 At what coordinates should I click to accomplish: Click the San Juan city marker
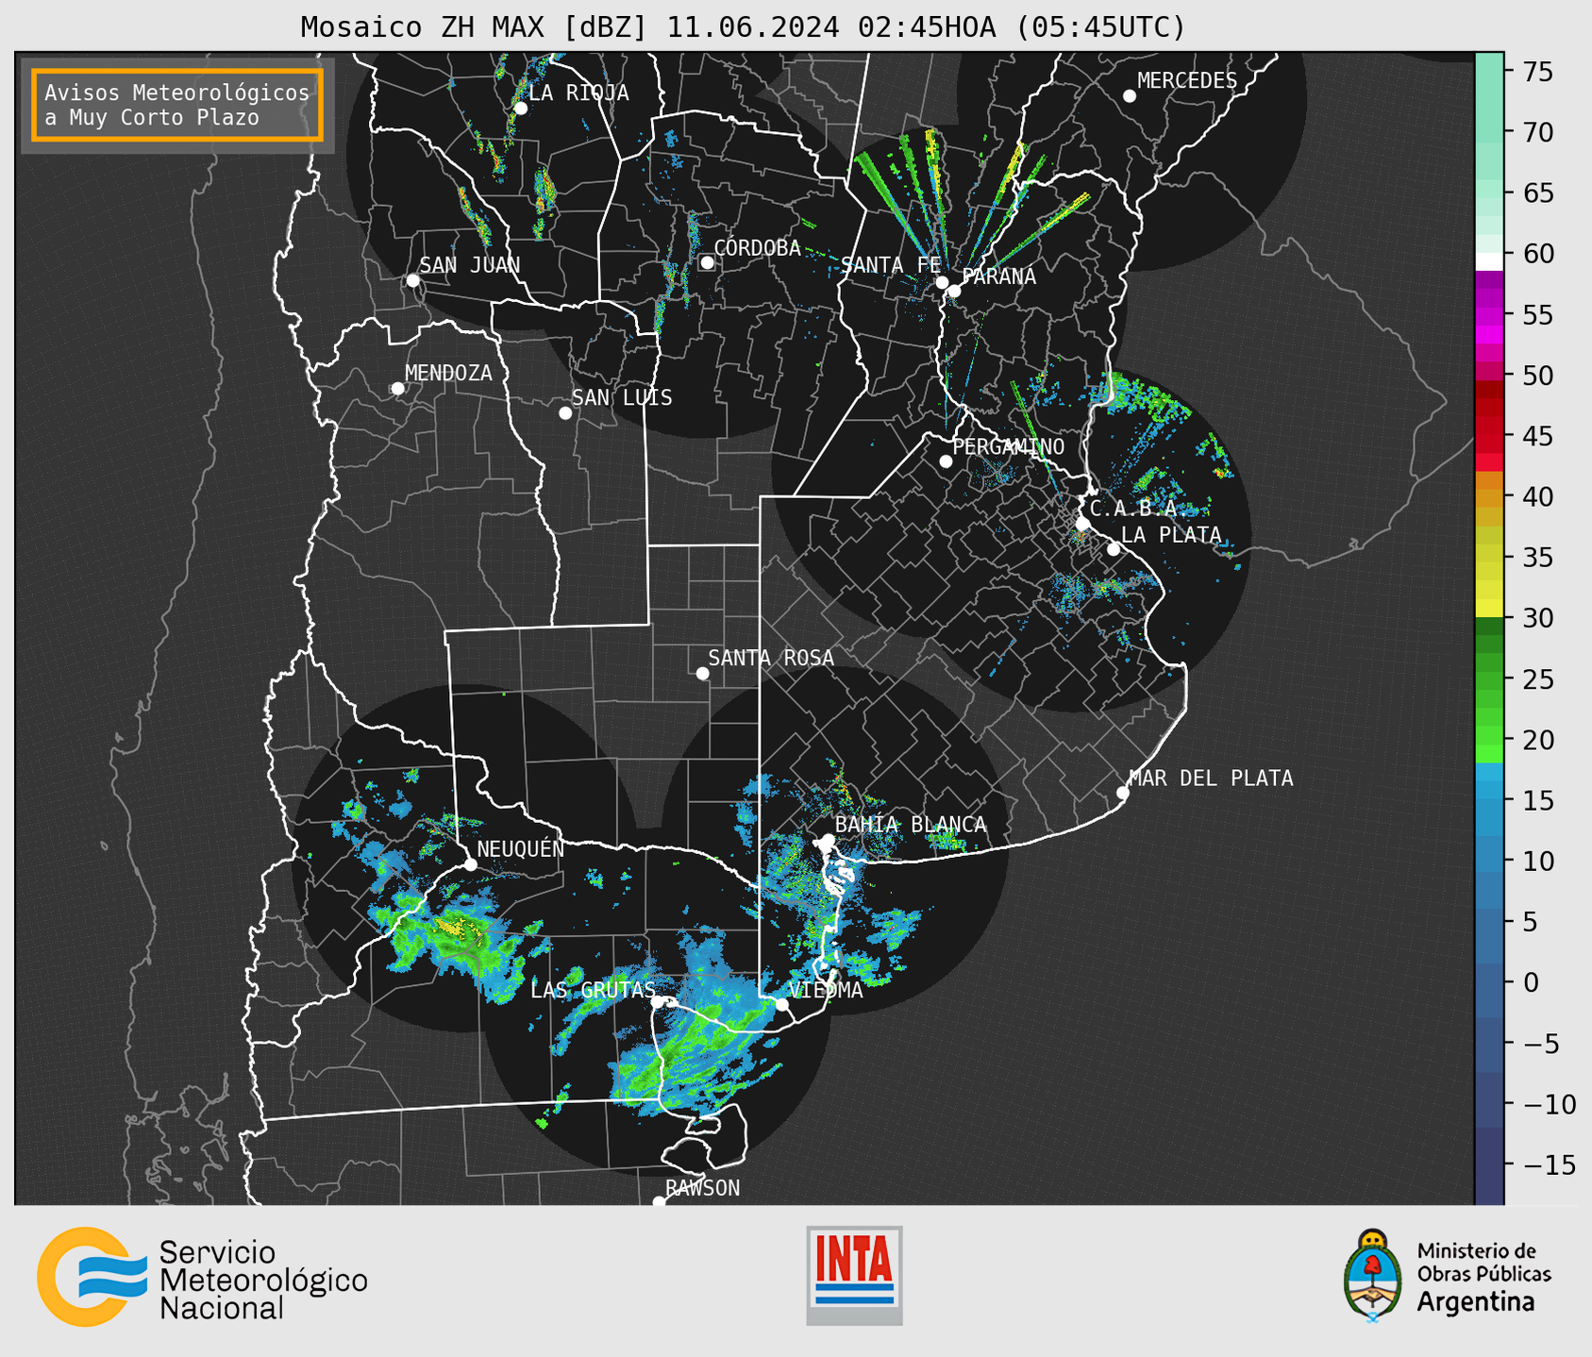[412, 280]
